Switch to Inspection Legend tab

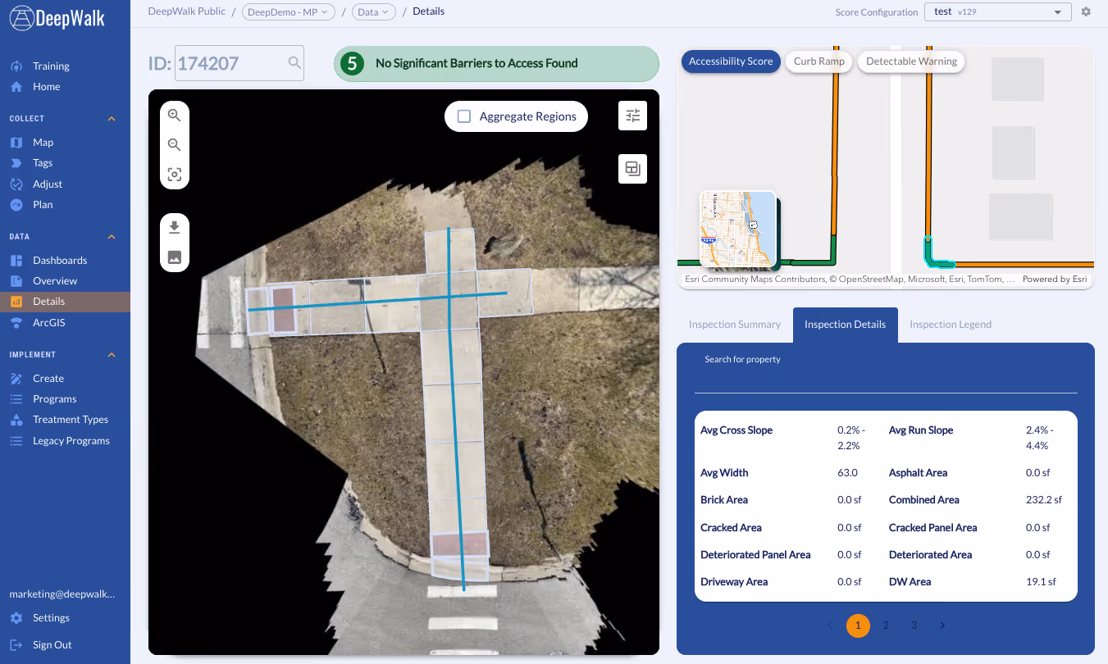pyautogui.click(x=951, y=325)
